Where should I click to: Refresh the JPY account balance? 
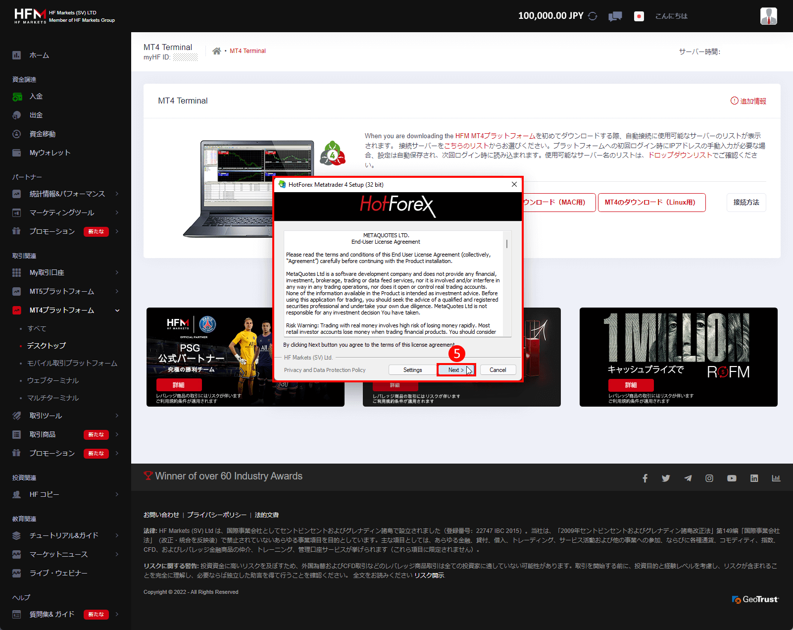point(592,15)
